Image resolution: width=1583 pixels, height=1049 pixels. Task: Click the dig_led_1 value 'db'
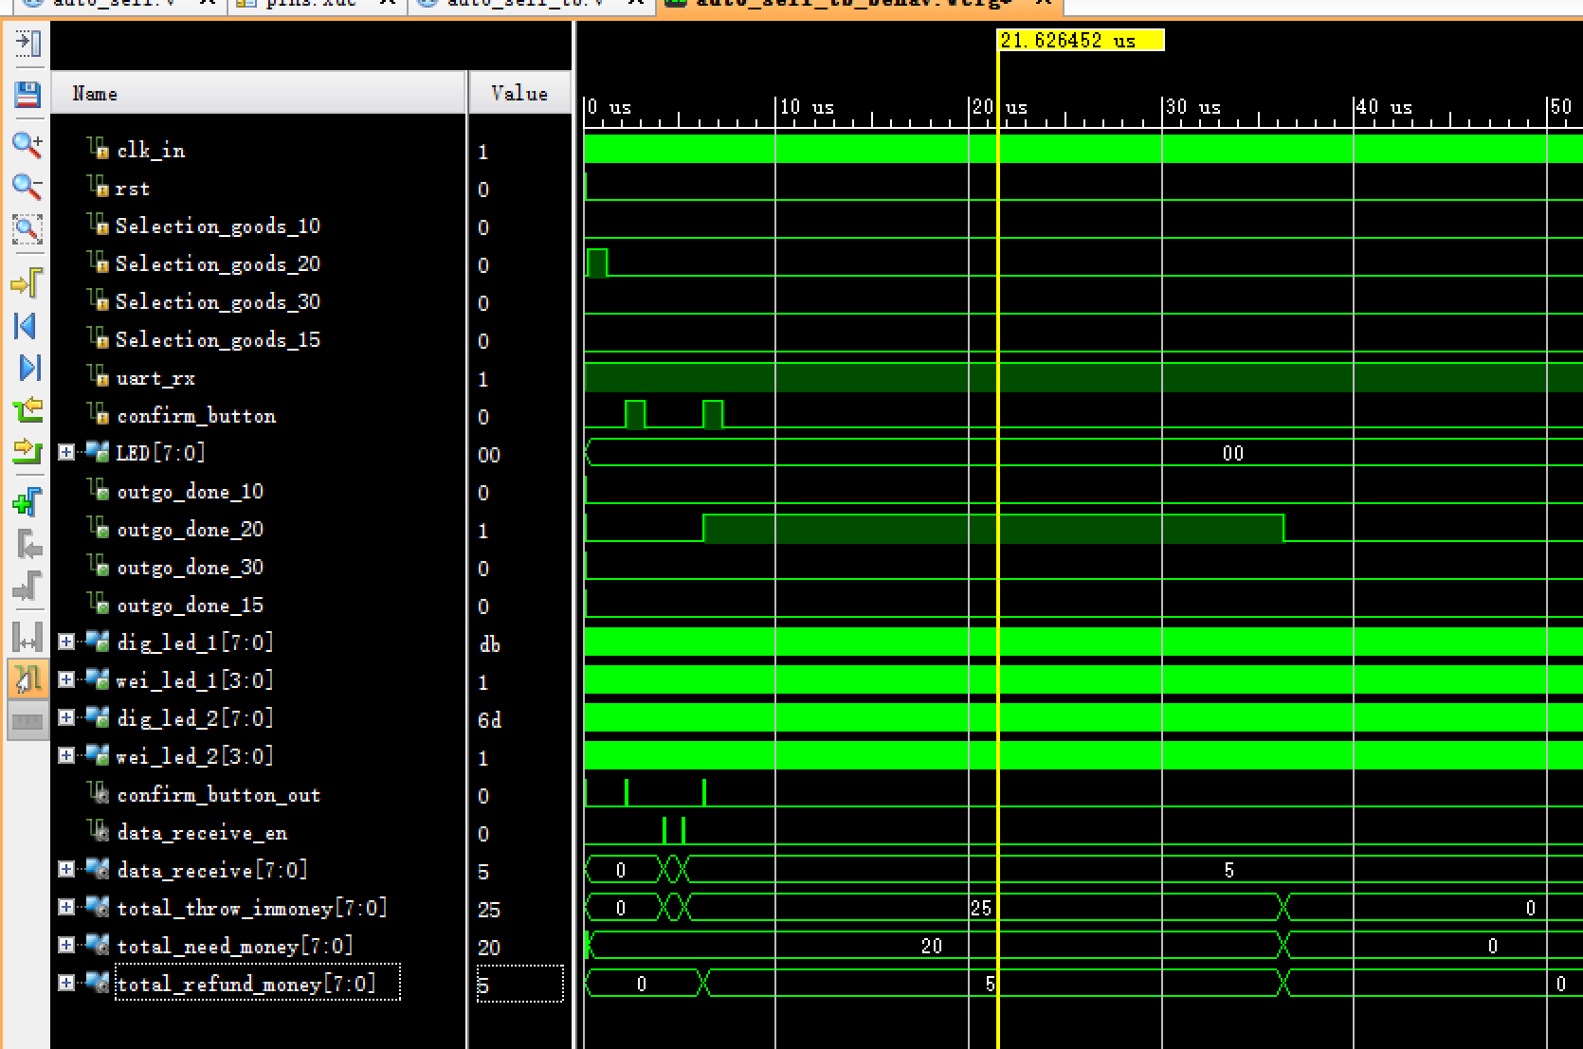(x=489, y=644)
